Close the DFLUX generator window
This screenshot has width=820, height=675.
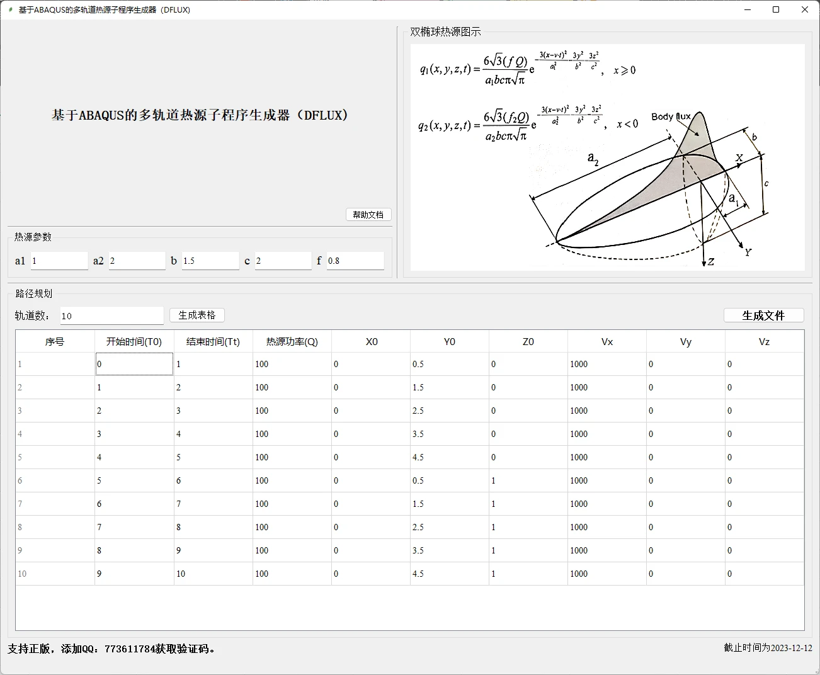805,10
